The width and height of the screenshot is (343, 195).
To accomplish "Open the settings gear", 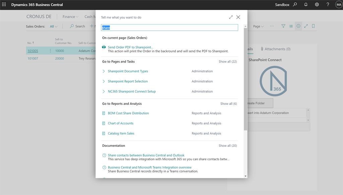I will [317, 4].
